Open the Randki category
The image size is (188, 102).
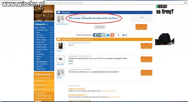coord(38,52)
